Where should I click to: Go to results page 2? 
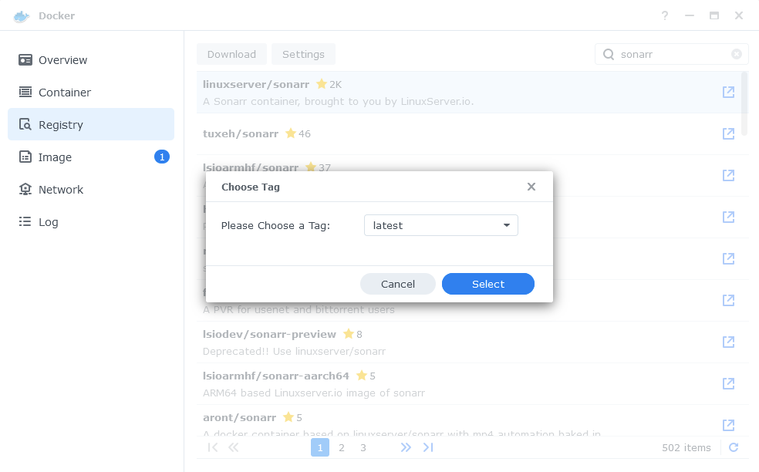[342, 448]
